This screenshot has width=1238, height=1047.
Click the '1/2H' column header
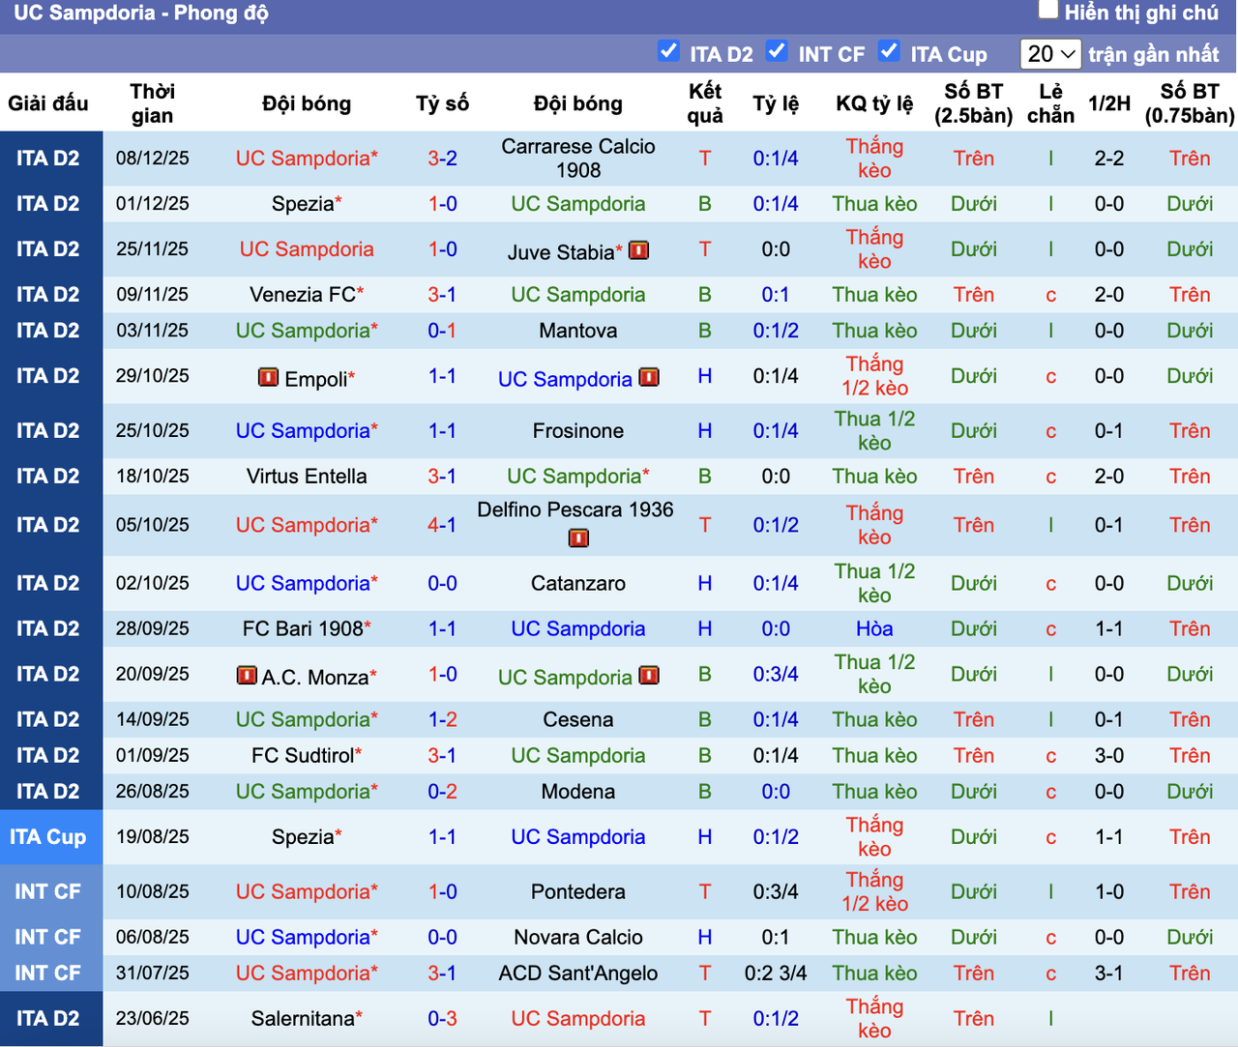(1109, 103)
